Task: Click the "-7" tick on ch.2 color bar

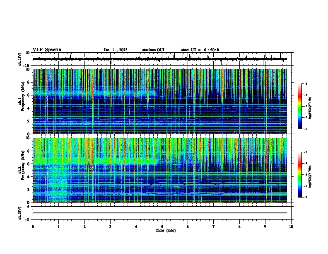Action: (306, 198)
